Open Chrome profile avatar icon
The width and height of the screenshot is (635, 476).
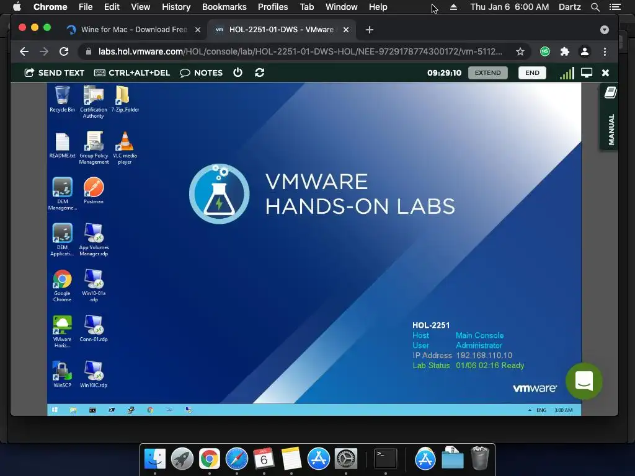(585, 51)
